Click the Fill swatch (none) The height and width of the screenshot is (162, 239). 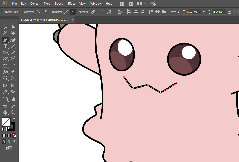coord(6,122)
